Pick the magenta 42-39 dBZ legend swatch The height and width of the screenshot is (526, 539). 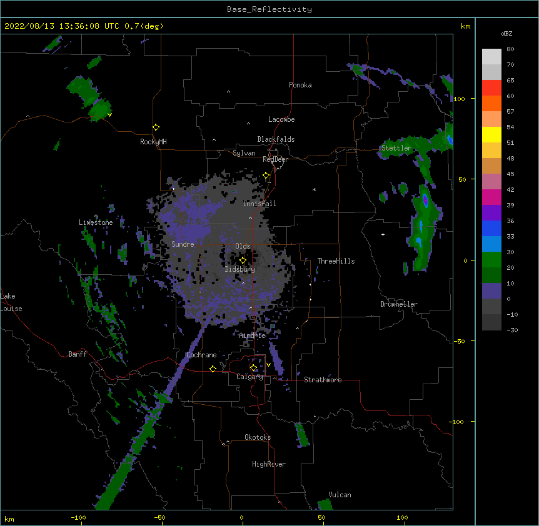(x=491, y=197)
